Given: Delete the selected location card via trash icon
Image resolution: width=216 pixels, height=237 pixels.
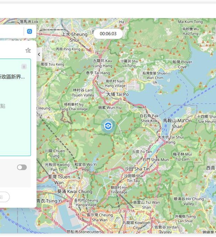Looking at the screenshot, I should coord(24,67).
